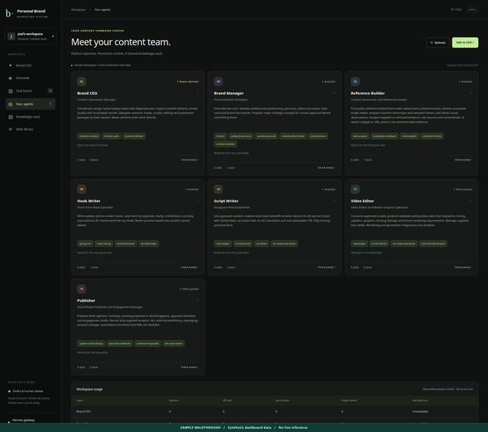Open the Task board page
This screenshot has height=432, width=488.
coord(30,90)
